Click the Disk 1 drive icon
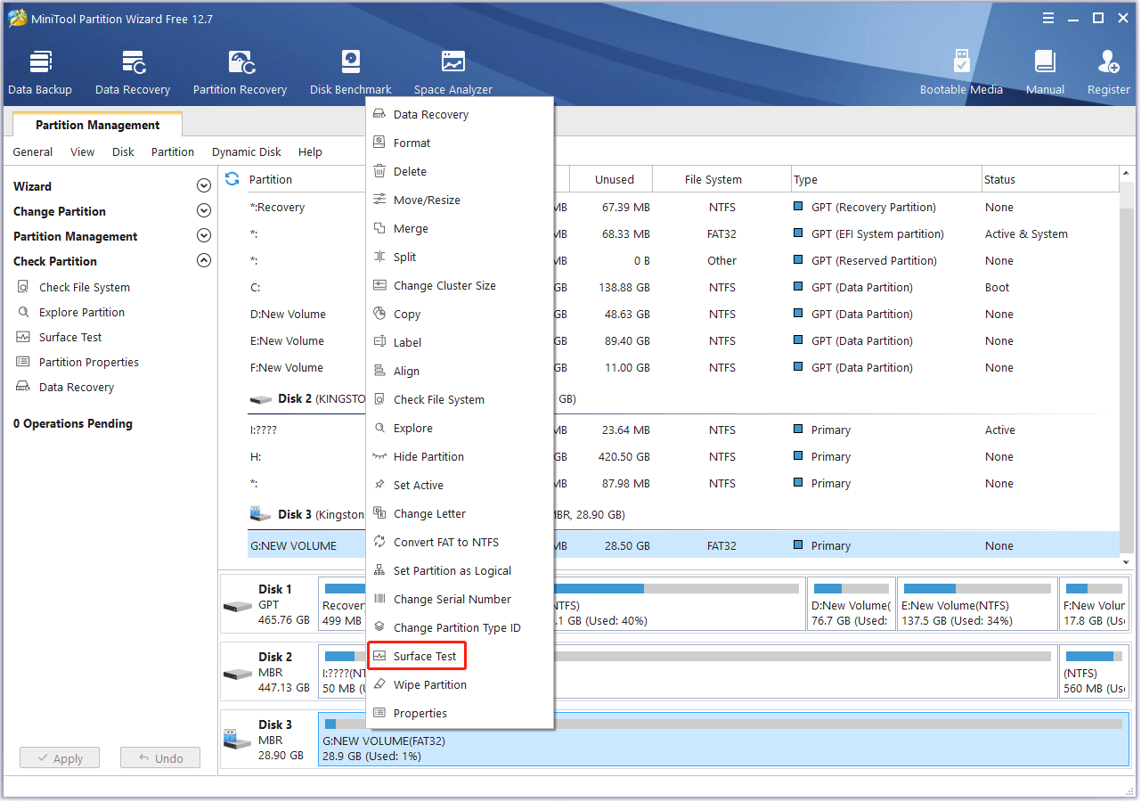This screenshot has width=1141, height=802. [238, 606]
